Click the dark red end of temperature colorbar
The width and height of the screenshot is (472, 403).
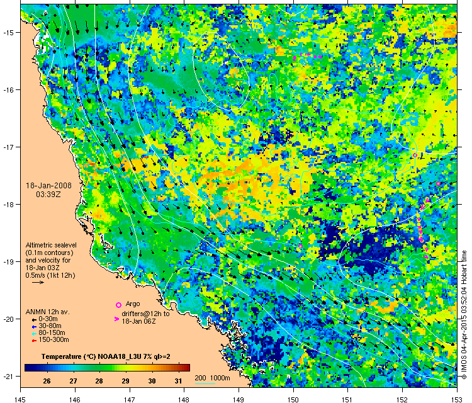(x=186, y=368)
